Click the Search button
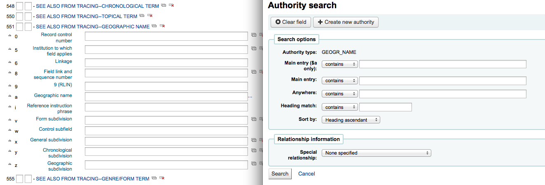Image resolution: width=545 pixels, height=185 pixels. coord(280,174)
